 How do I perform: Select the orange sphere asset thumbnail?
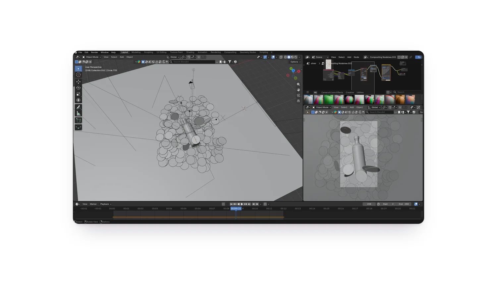point(400,99)
